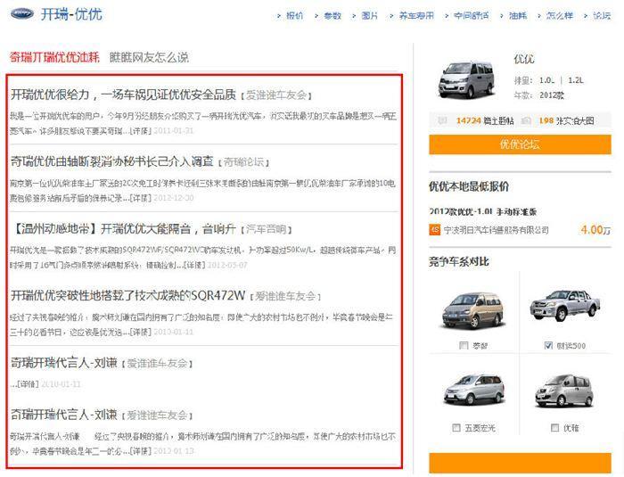The width and height of the screenshot is (624, 477).
Task: Click the forum posts icon beside 14724
Action: [x=442, y=120]
